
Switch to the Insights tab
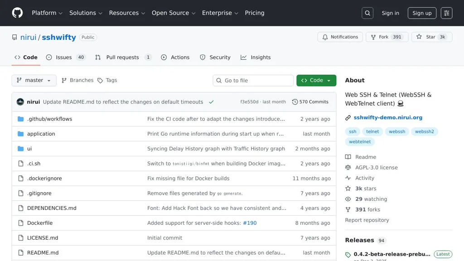tap(256, 58)
